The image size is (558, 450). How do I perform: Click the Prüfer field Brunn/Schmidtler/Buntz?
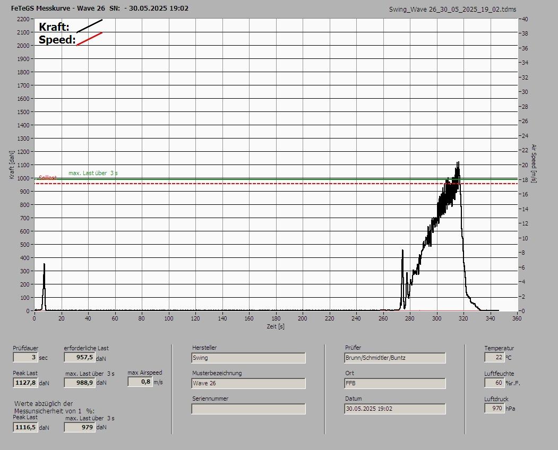(395, 358)
